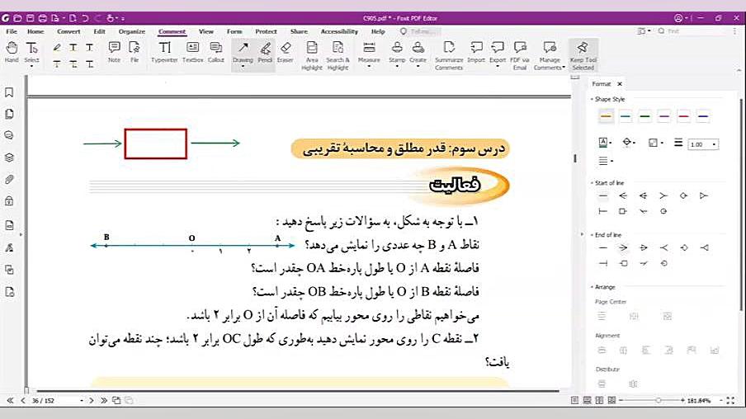Viewport: 746px width, 419px height.
Task: Insert a Textbox annotation
Action: tap(192, 51)
